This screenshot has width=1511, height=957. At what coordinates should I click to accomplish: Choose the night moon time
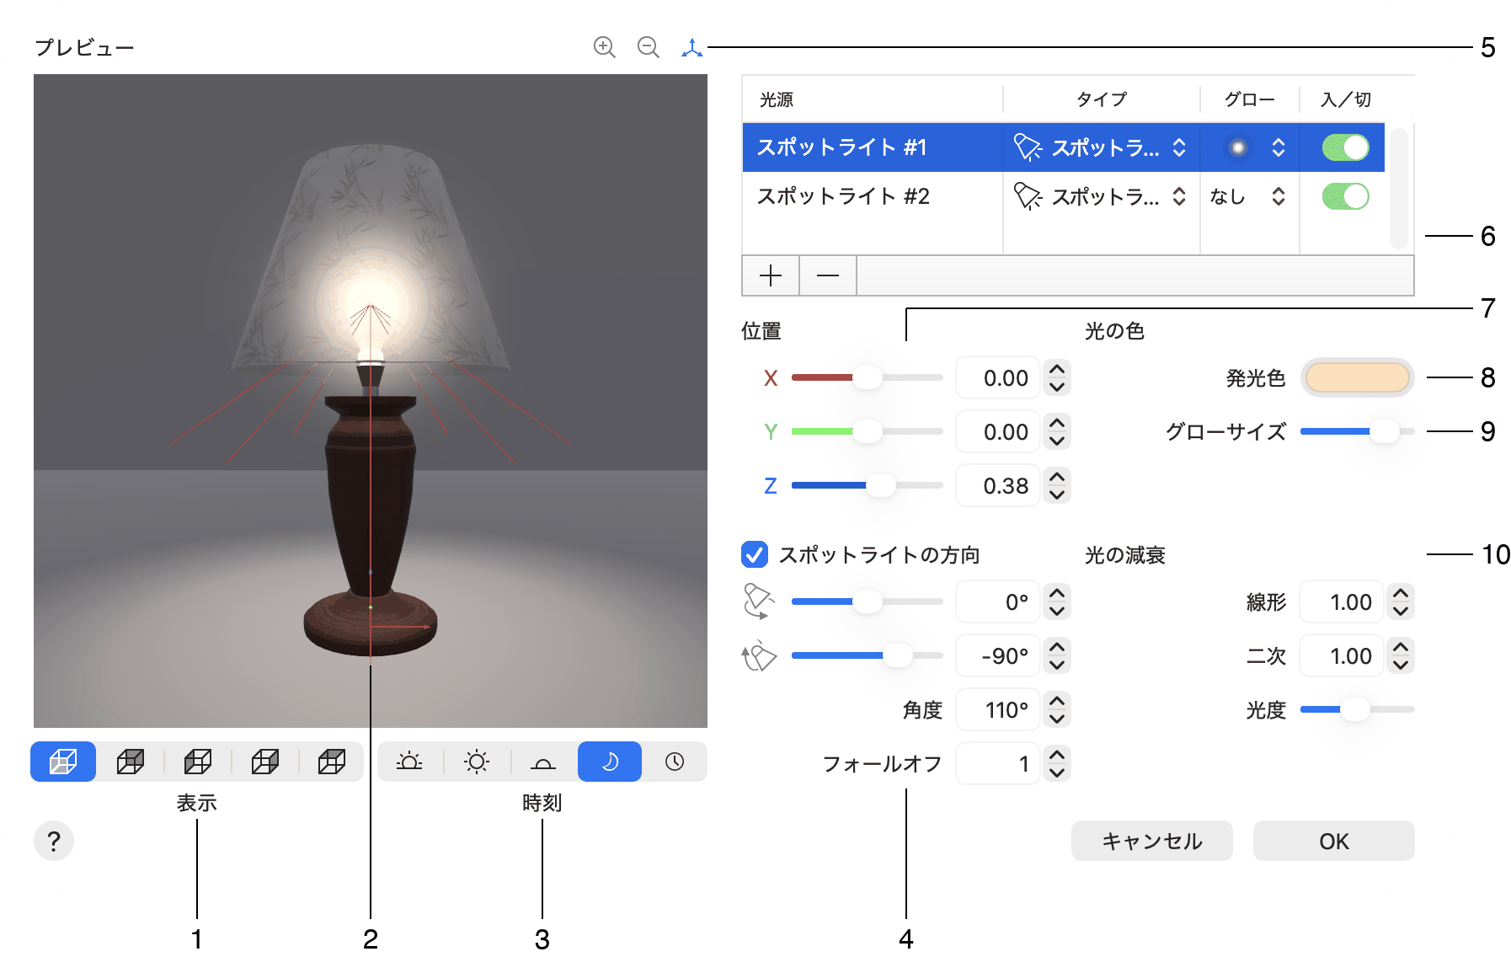(x=610, y=762)
